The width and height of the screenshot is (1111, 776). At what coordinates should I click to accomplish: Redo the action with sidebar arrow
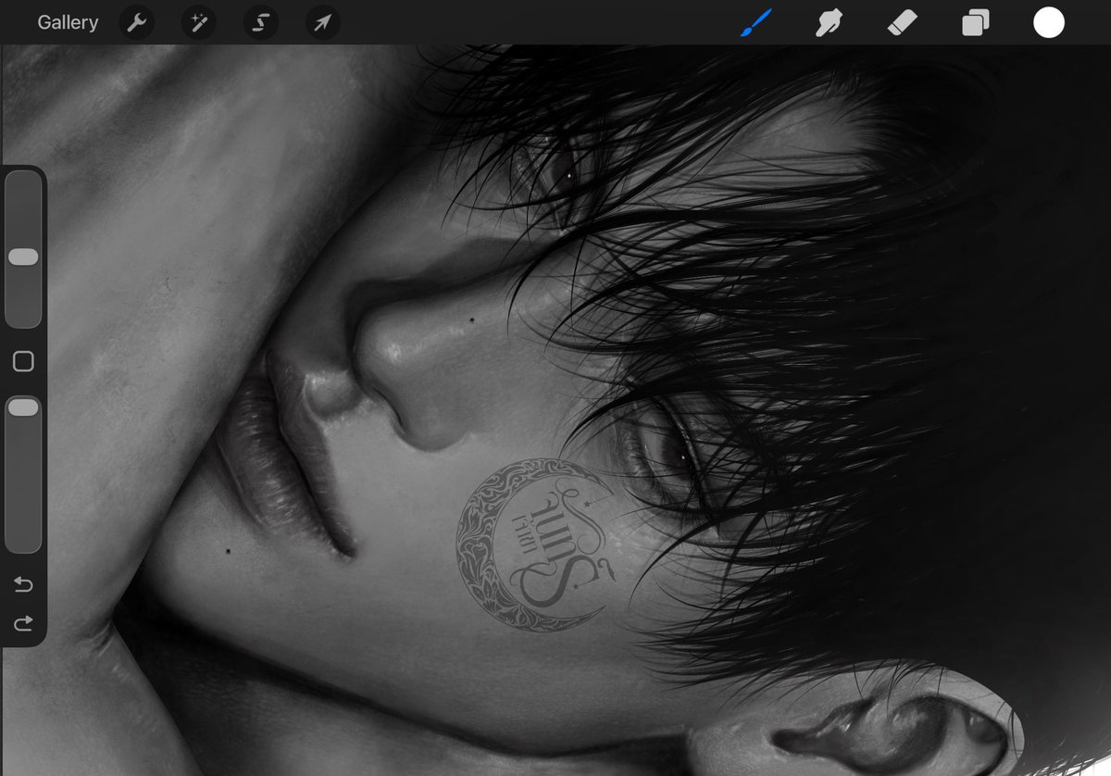point(23,623)
